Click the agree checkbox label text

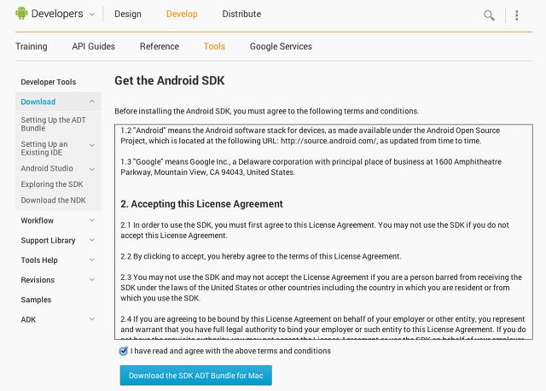[230, 351]
